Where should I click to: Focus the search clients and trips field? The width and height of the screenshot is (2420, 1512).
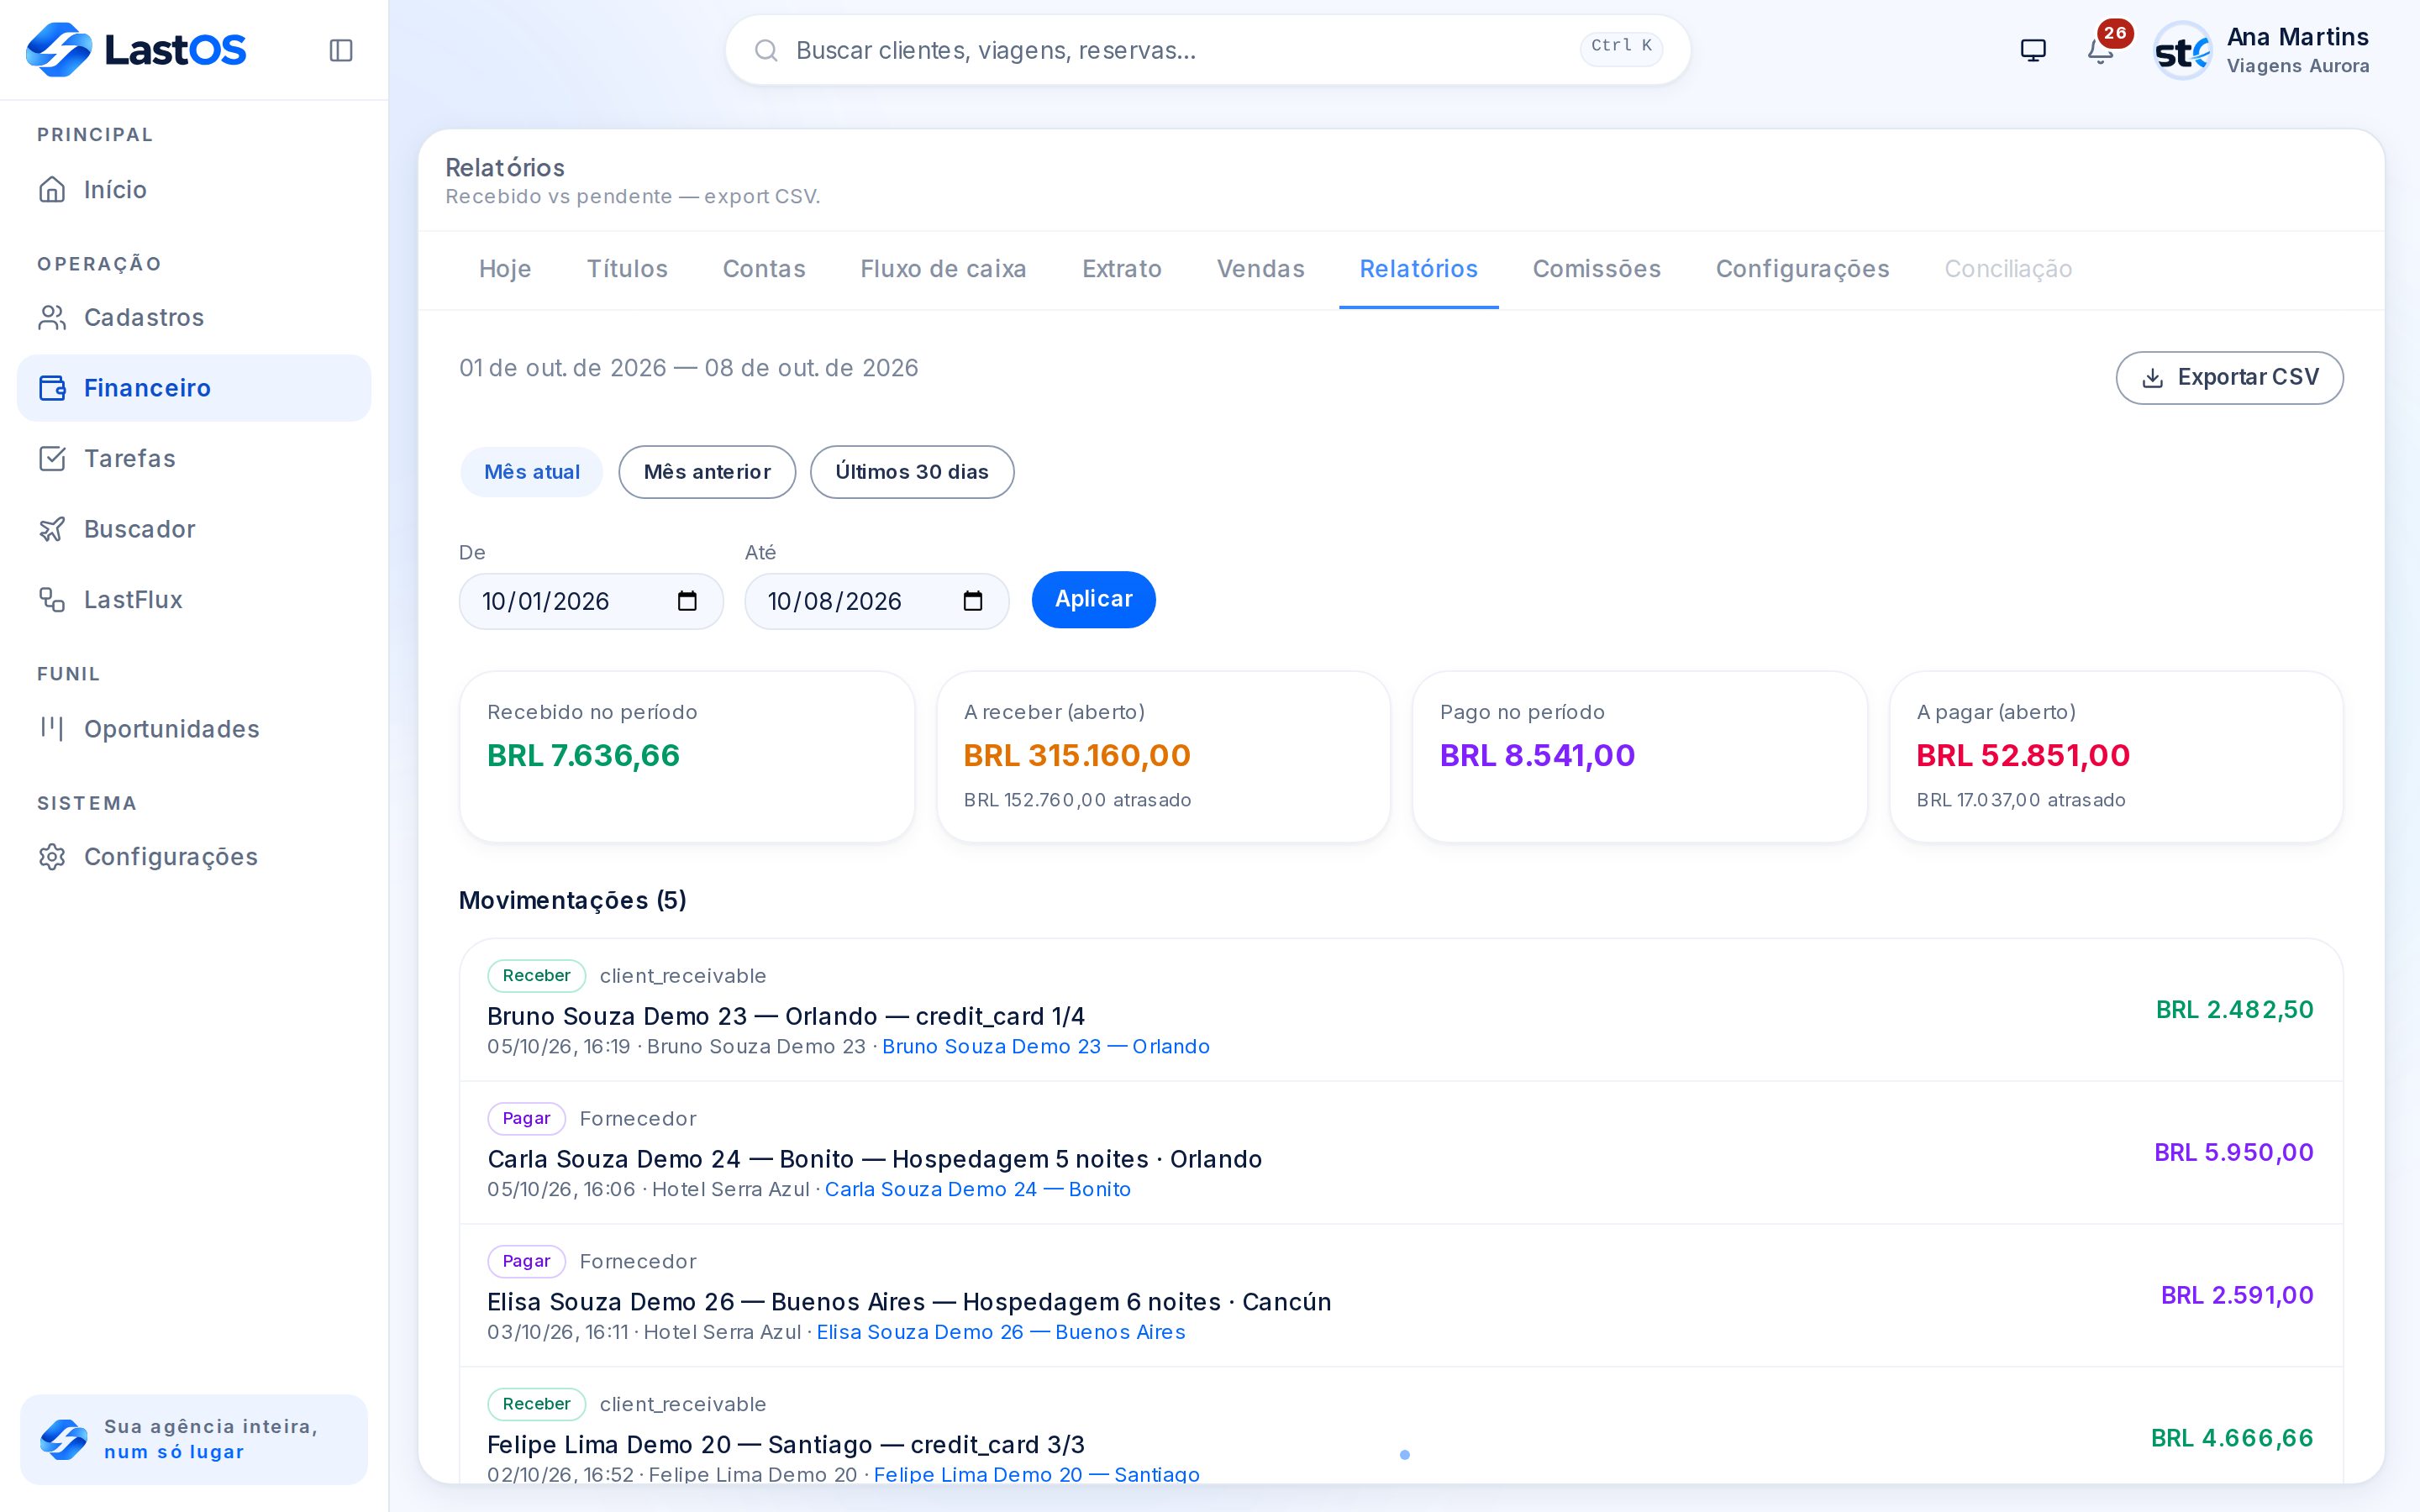click(x=1208, y=50)
